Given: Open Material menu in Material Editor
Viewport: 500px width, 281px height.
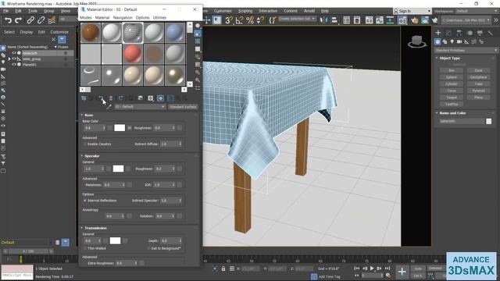Looking at the screenshot, I should click(102, 18).
